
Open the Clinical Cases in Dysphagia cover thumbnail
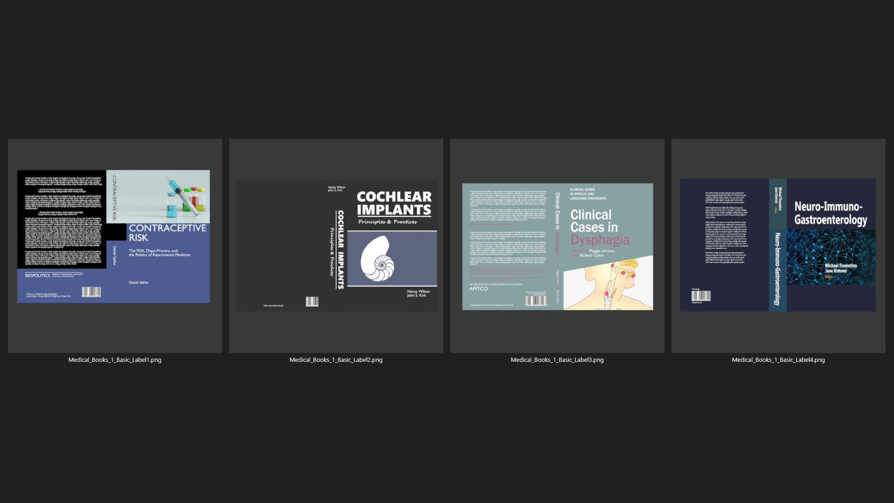click(557, 245)
